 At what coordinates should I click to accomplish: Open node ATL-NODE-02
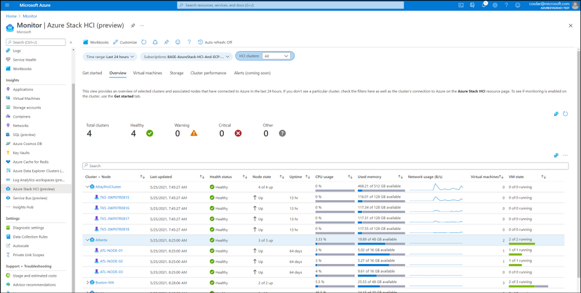[111, 261]
